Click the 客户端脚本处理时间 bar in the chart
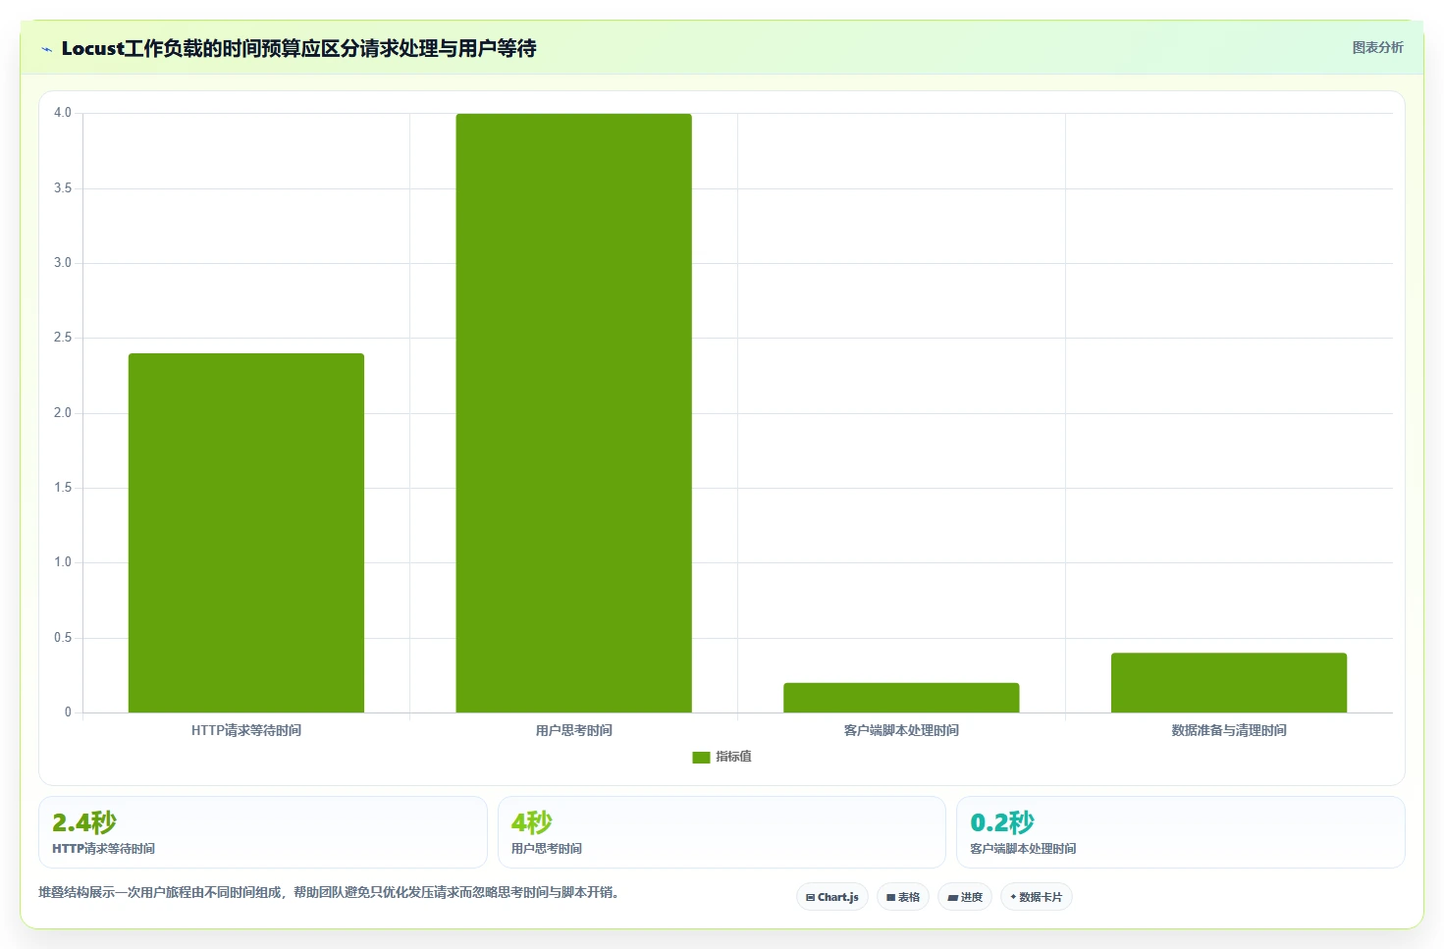 tap(901, 698)
